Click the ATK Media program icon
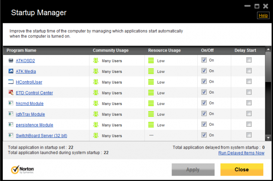Image resolution: width=273 pixels, height=181 pixels. 11,71
